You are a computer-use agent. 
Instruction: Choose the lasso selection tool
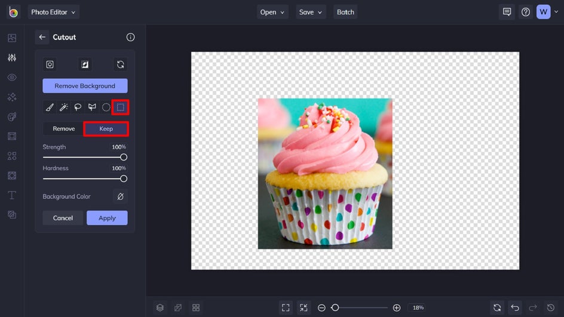[x=78, y=107]
